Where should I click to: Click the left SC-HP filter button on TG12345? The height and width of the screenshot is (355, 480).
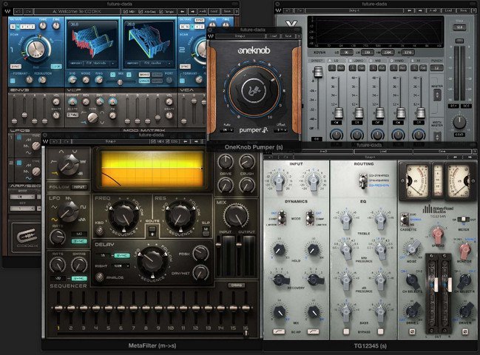[279, 331]
